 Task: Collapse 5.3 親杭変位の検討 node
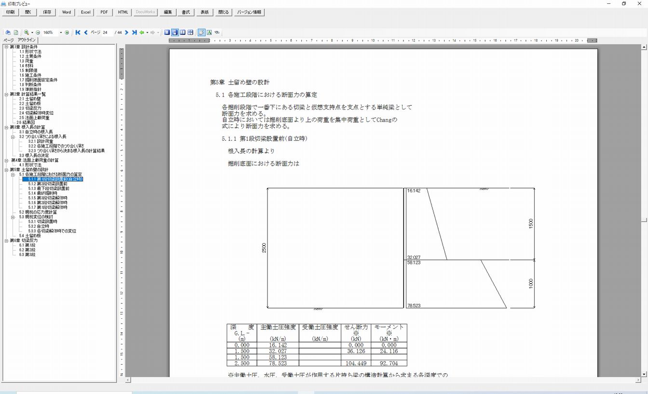(13, 217)
